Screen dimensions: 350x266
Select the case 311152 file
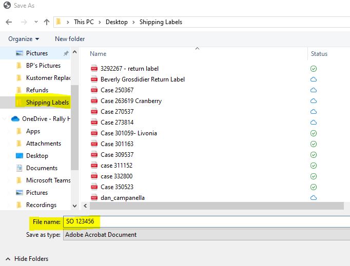tap(116, 166)
